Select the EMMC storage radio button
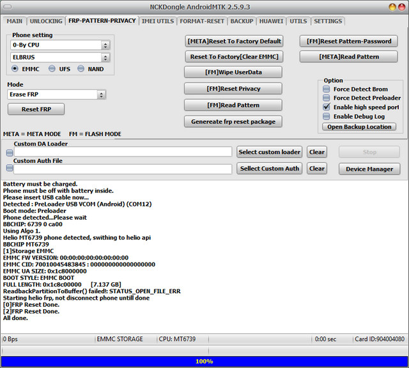Screen dimensions: 409x368 (x=15, y=69)
